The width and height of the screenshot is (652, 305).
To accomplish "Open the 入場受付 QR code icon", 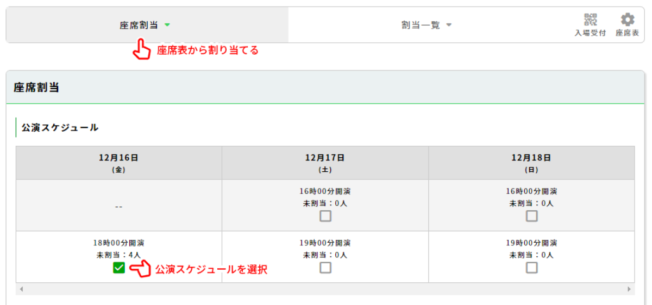I will click(x=590, y=20).
